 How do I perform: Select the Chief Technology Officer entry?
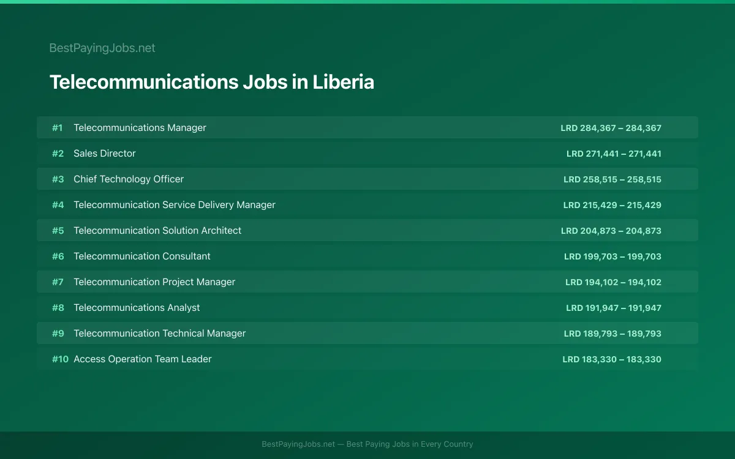[129, 179]
